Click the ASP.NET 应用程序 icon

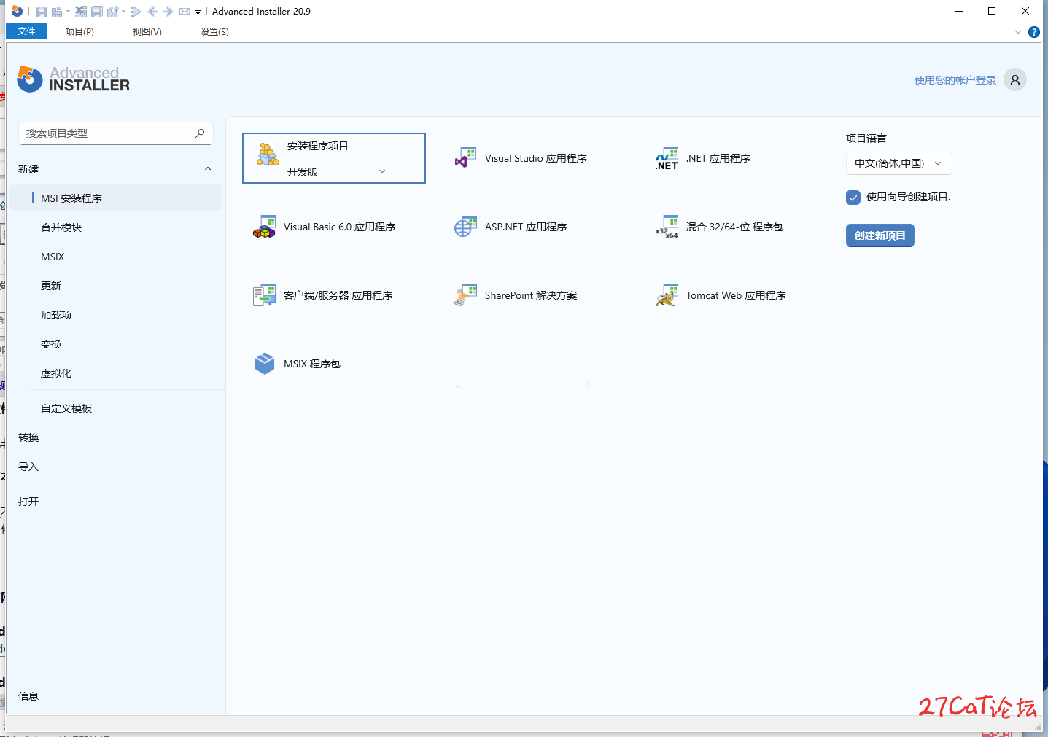tap(465, 227)
